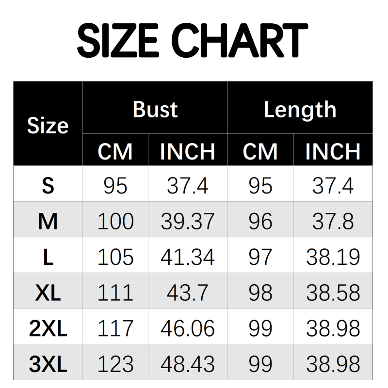Click the Length column header
Viewport: 388px width, 388px height.
300,110
